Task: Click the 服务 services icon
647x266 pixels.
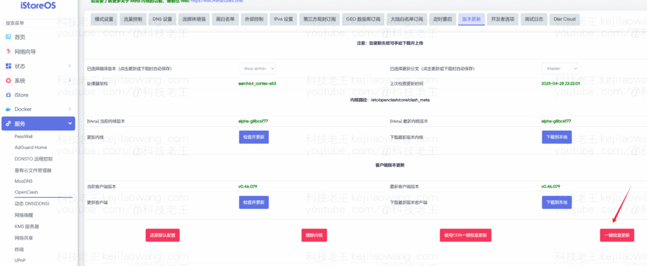Action: coord(8,124)
